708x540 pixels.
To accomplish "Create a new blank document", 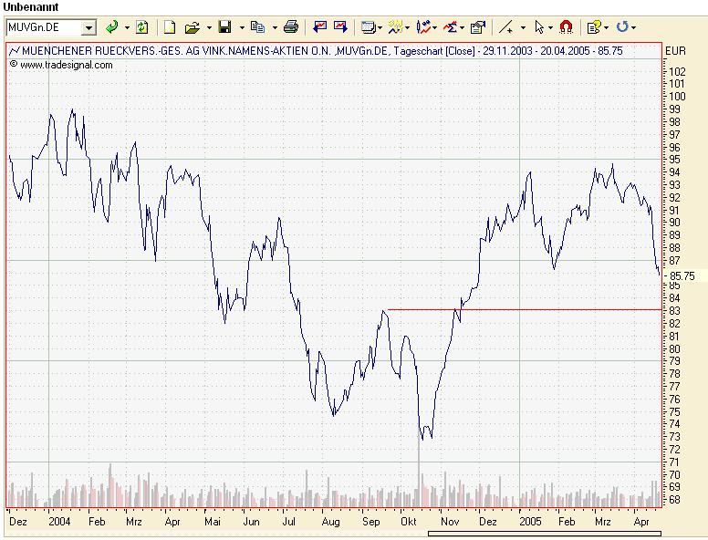I will 170,27.
